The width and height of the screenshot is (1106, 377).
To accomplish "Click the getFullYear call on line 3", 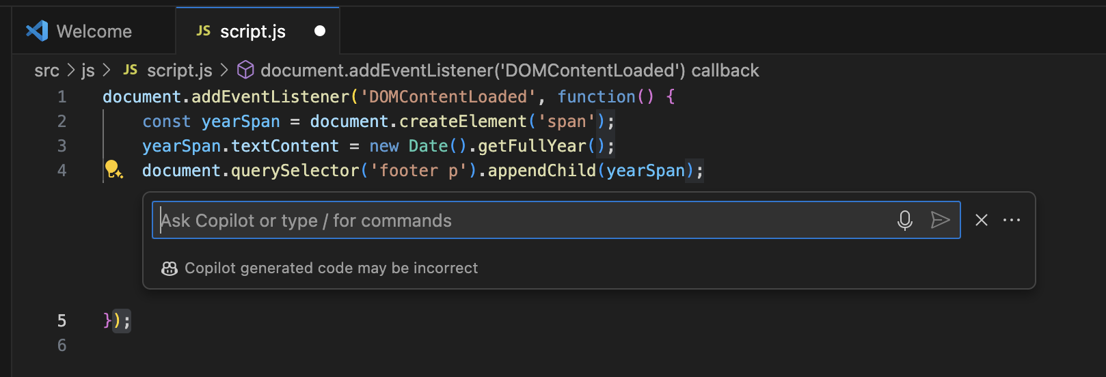I will click(x=531, y=146).
